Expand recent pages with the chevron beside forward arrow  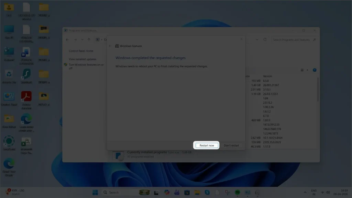pos(81,39)
